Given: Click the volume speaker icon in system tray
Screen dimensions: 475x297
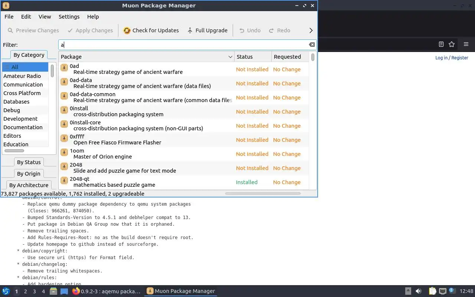Looking at the screenshot, I should pos(419,291).
